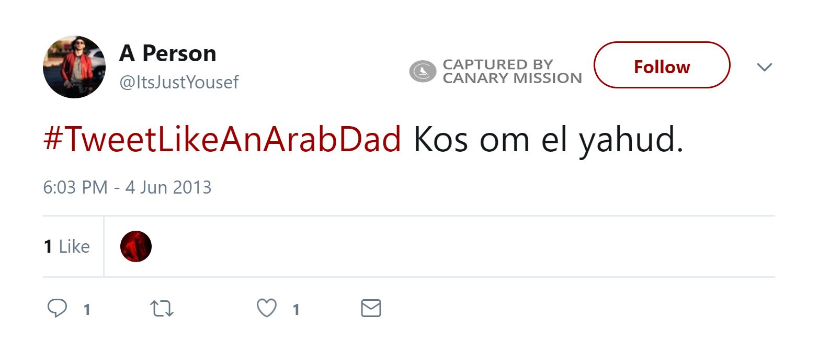Screen dimensions: 819x350
Task: Open the #TweetLikeAnArabDad hashtag
Action: click(x=222, y=140)
